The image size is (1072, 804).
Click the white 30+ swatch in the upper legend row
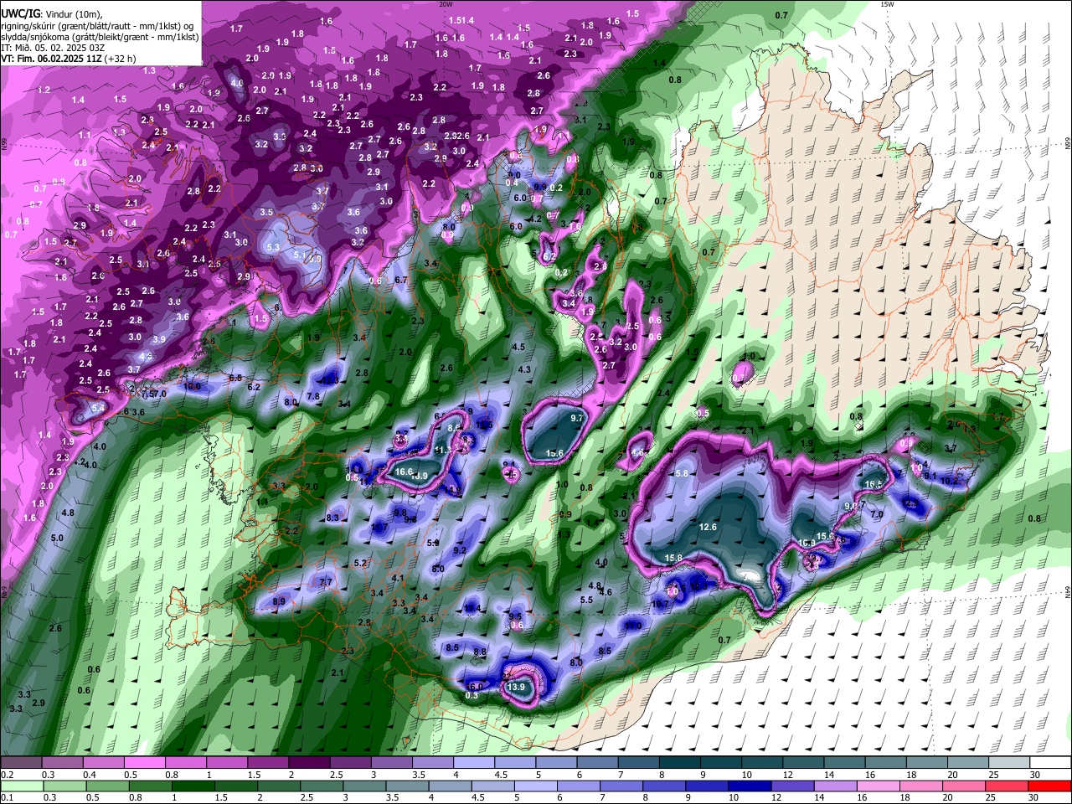click(x=1050, y=763)
